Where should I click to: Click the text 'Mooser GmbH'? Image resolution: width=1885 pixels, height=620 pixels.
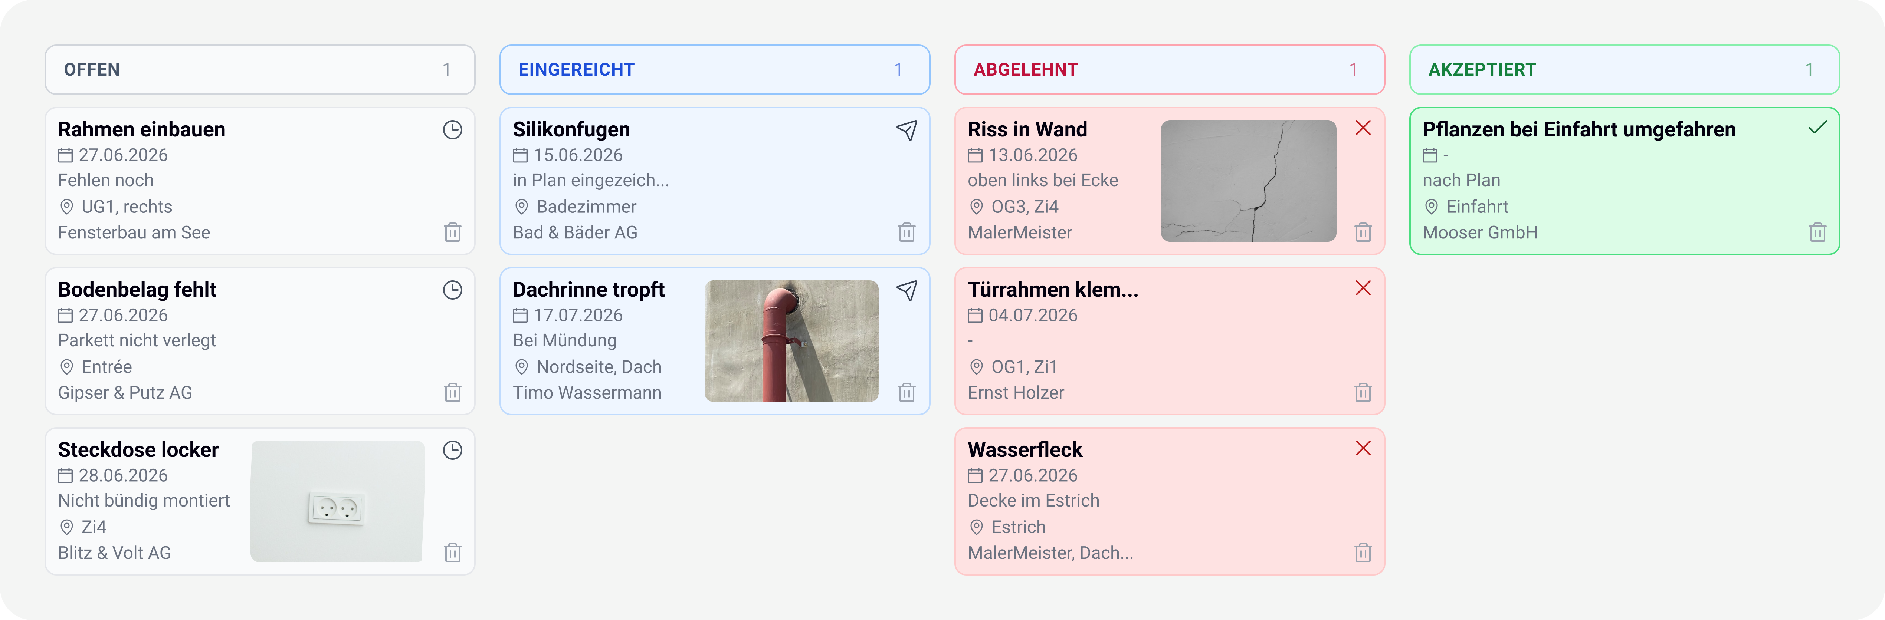(x=1479, y=232)
